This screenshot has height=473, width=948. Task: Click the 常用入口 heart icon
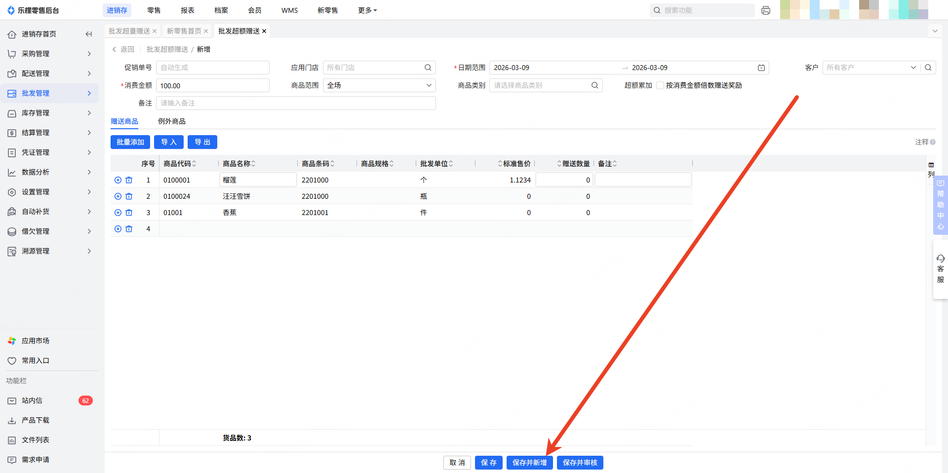[12, 361]
